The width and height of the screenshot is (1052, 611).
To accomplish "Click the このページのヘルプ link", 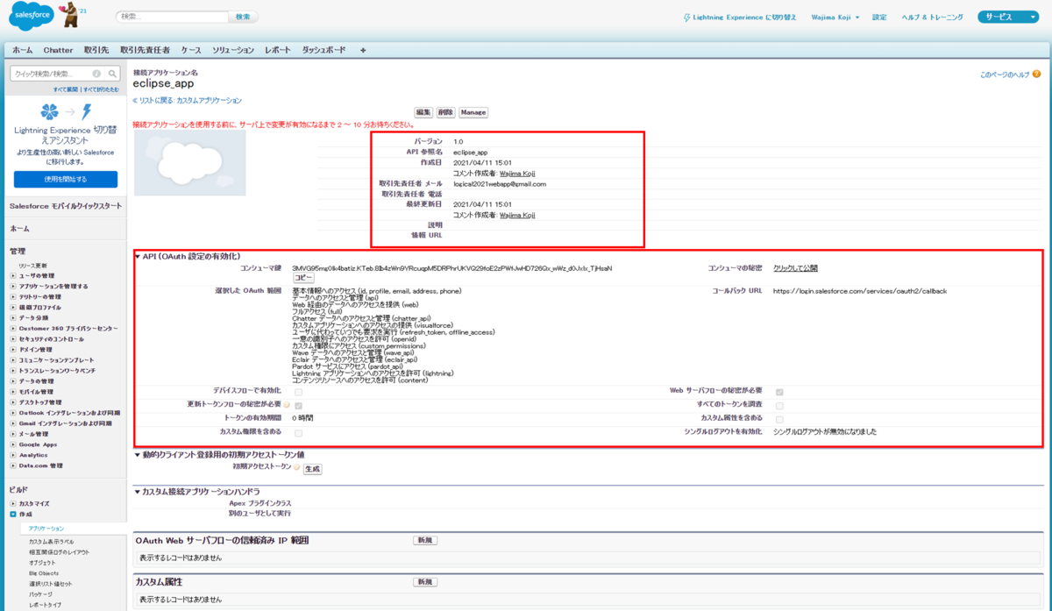I will click(x=1005, y=75).
